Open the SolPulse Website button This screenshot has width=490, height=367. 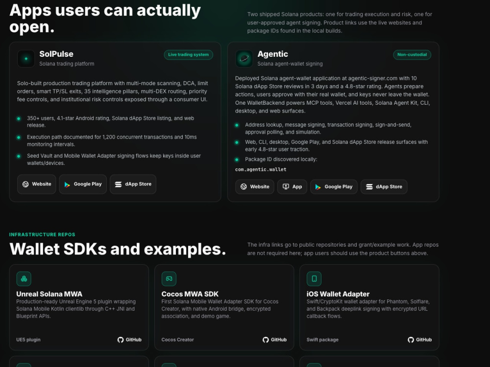[37, 184]
